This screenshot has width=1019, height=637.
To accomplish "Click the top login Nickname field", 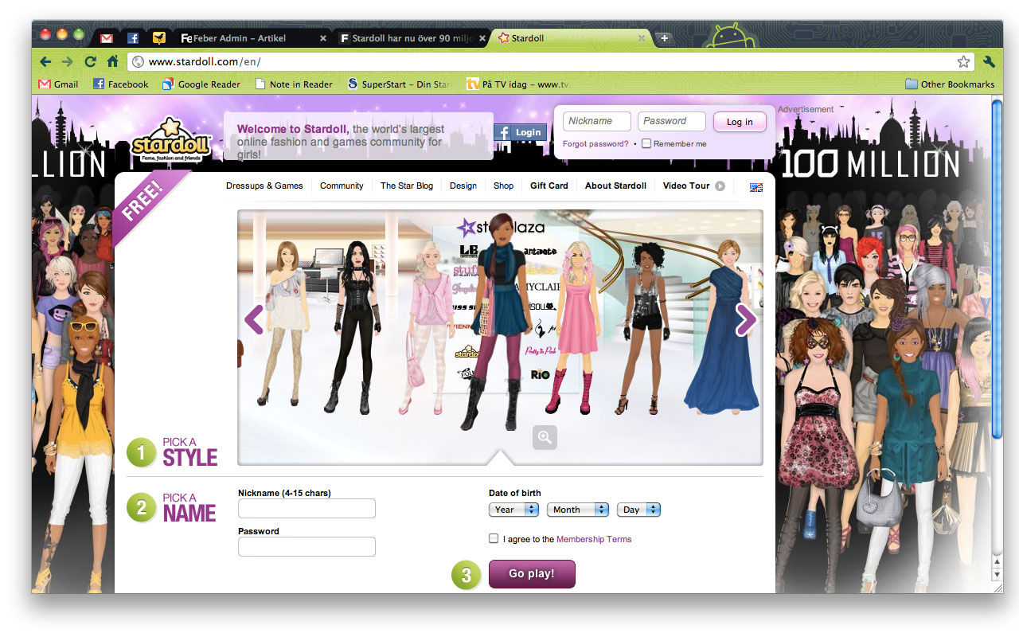I will click(597, 121).
